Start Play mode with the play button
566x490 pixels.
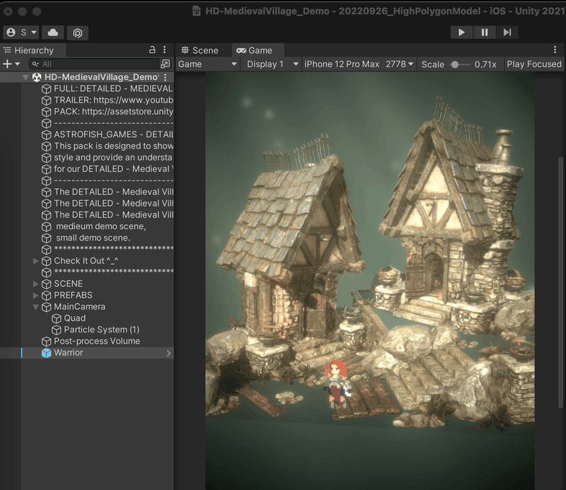(x=461, y=32)
